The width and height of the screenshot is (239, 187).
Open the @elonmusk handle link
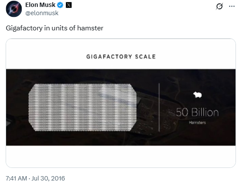click(42, 13)
